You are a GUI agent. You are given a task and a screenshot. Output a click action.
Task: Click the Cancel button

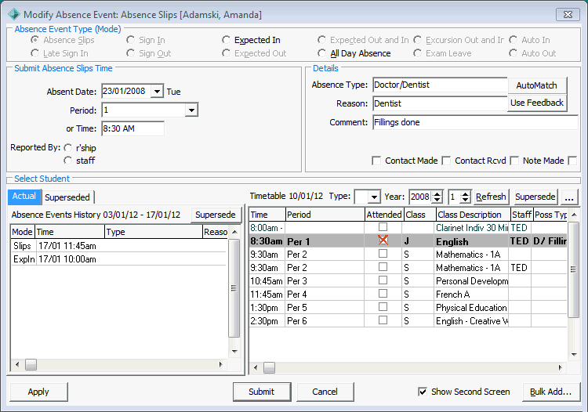pos(325,392)
